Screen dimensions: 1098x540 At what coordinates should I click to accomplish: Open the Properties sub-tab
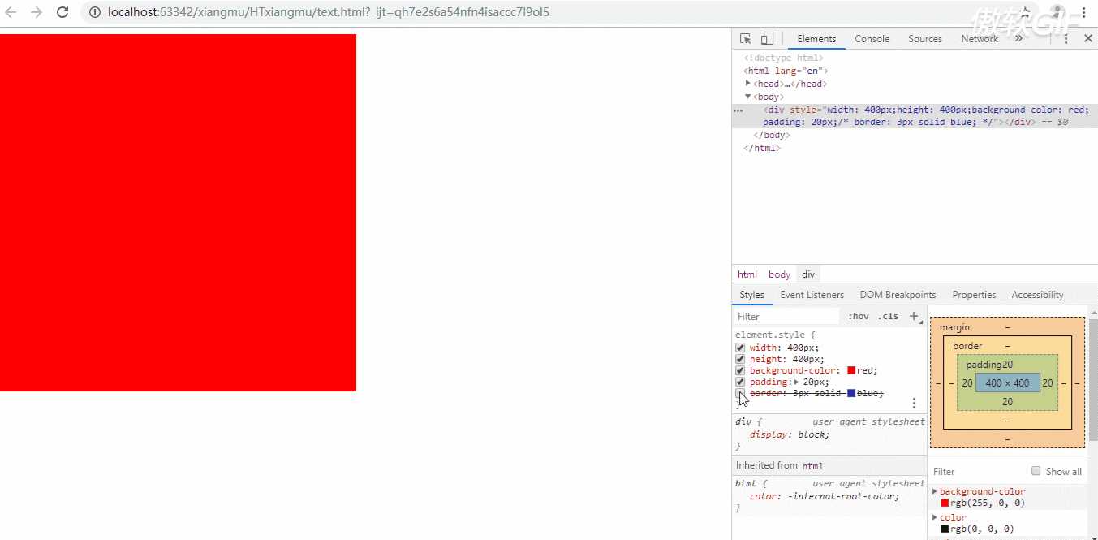974,295
